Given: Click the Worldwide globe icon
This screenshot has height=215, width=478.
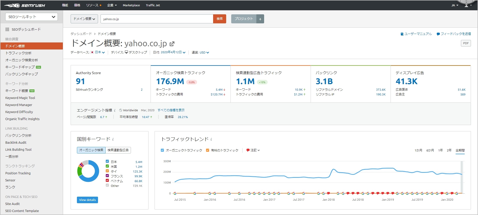Looking at the screenshot, I should click(x=121, y=110).
